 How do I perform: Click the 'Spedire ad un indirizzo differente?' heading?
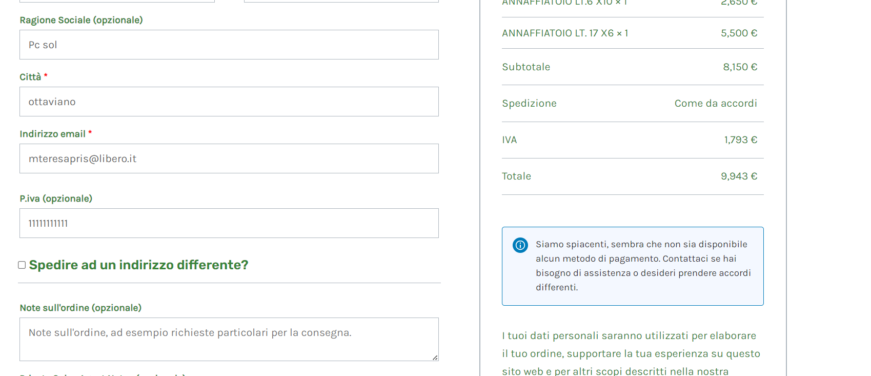138,265
